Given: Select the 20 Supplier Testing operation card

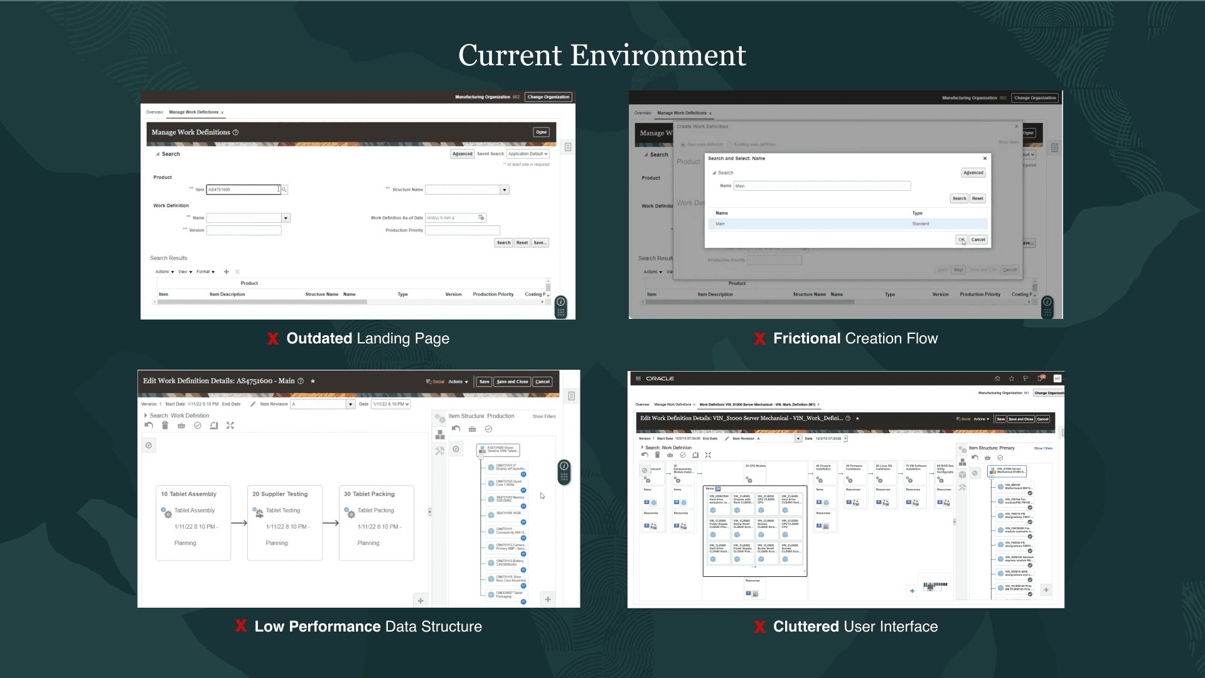Looking at the screenshot, I should pos(285,522).
